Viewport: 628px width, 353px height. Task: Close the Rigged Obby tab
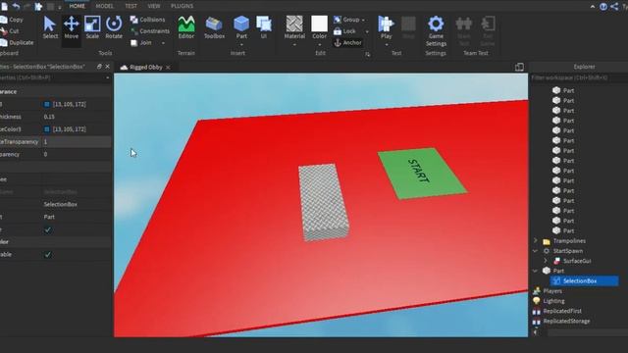(168, 68)
